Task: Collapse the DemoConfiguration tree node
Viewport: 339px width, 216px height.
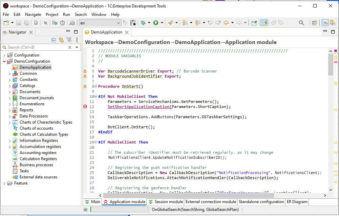Action: pos(4,61)
